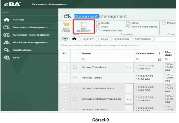
Task: Open Workflow Management section
Action: [29, 42]
